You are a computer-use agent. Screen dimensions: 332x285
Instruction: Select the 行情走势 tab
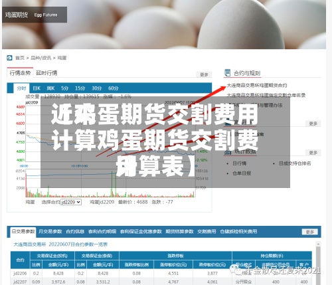20,73
